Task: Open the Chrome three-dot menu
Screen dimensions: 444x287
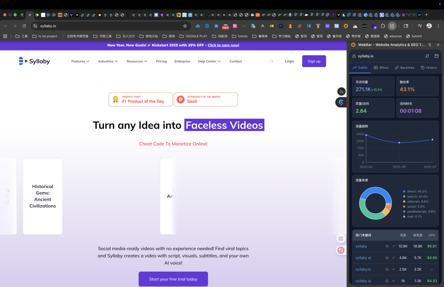Action: [438, 26]
